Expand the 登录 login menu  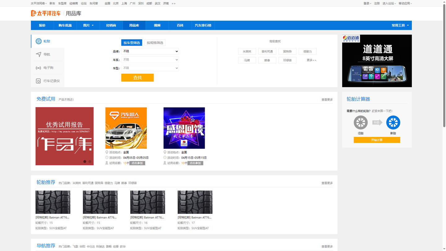(367, 3)
